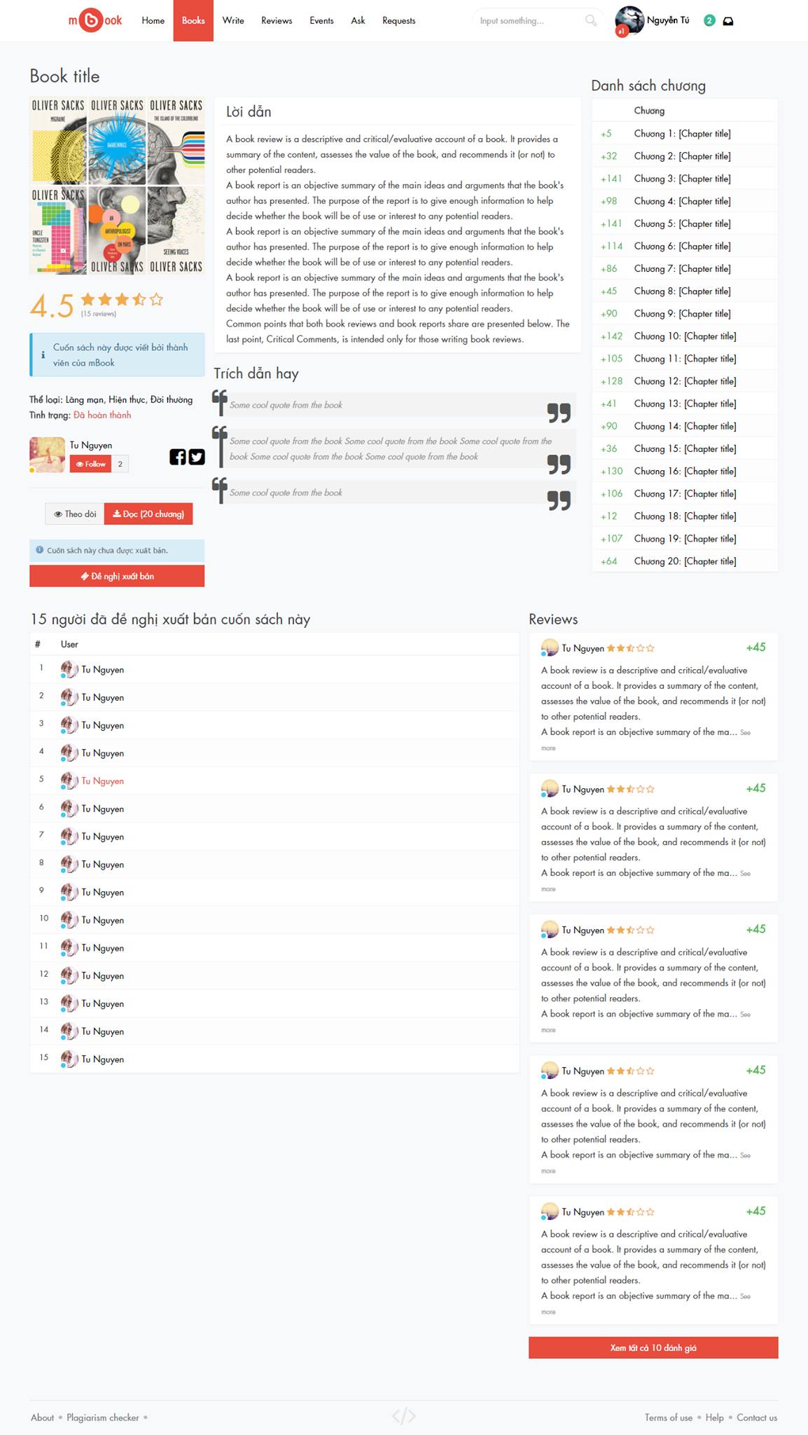The width and height of the screenshot is (808, 1435).
Task: Toggle the Theo dõi watch button
Action: pyautogui.click(x=75, y=514)
